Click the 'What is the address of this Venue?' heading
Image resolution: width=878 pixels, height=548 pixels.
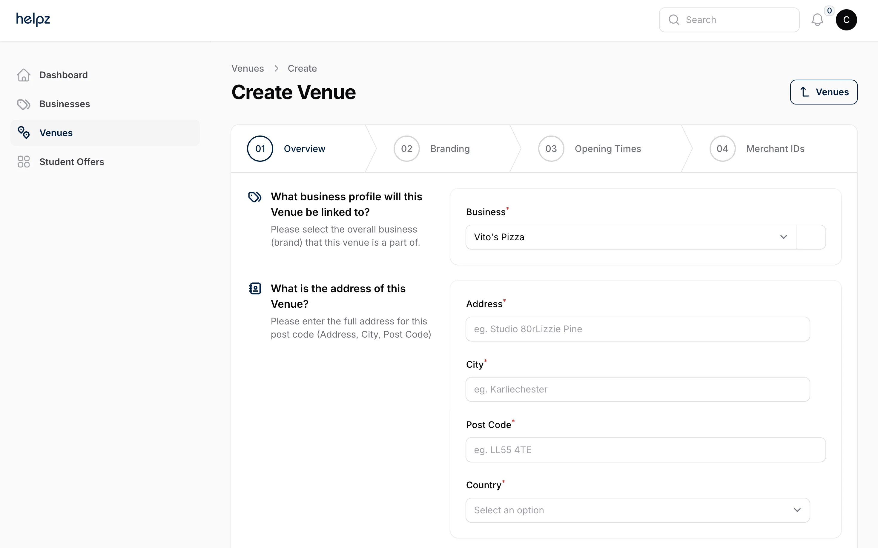pyautogui.click(x=338, y=296)
